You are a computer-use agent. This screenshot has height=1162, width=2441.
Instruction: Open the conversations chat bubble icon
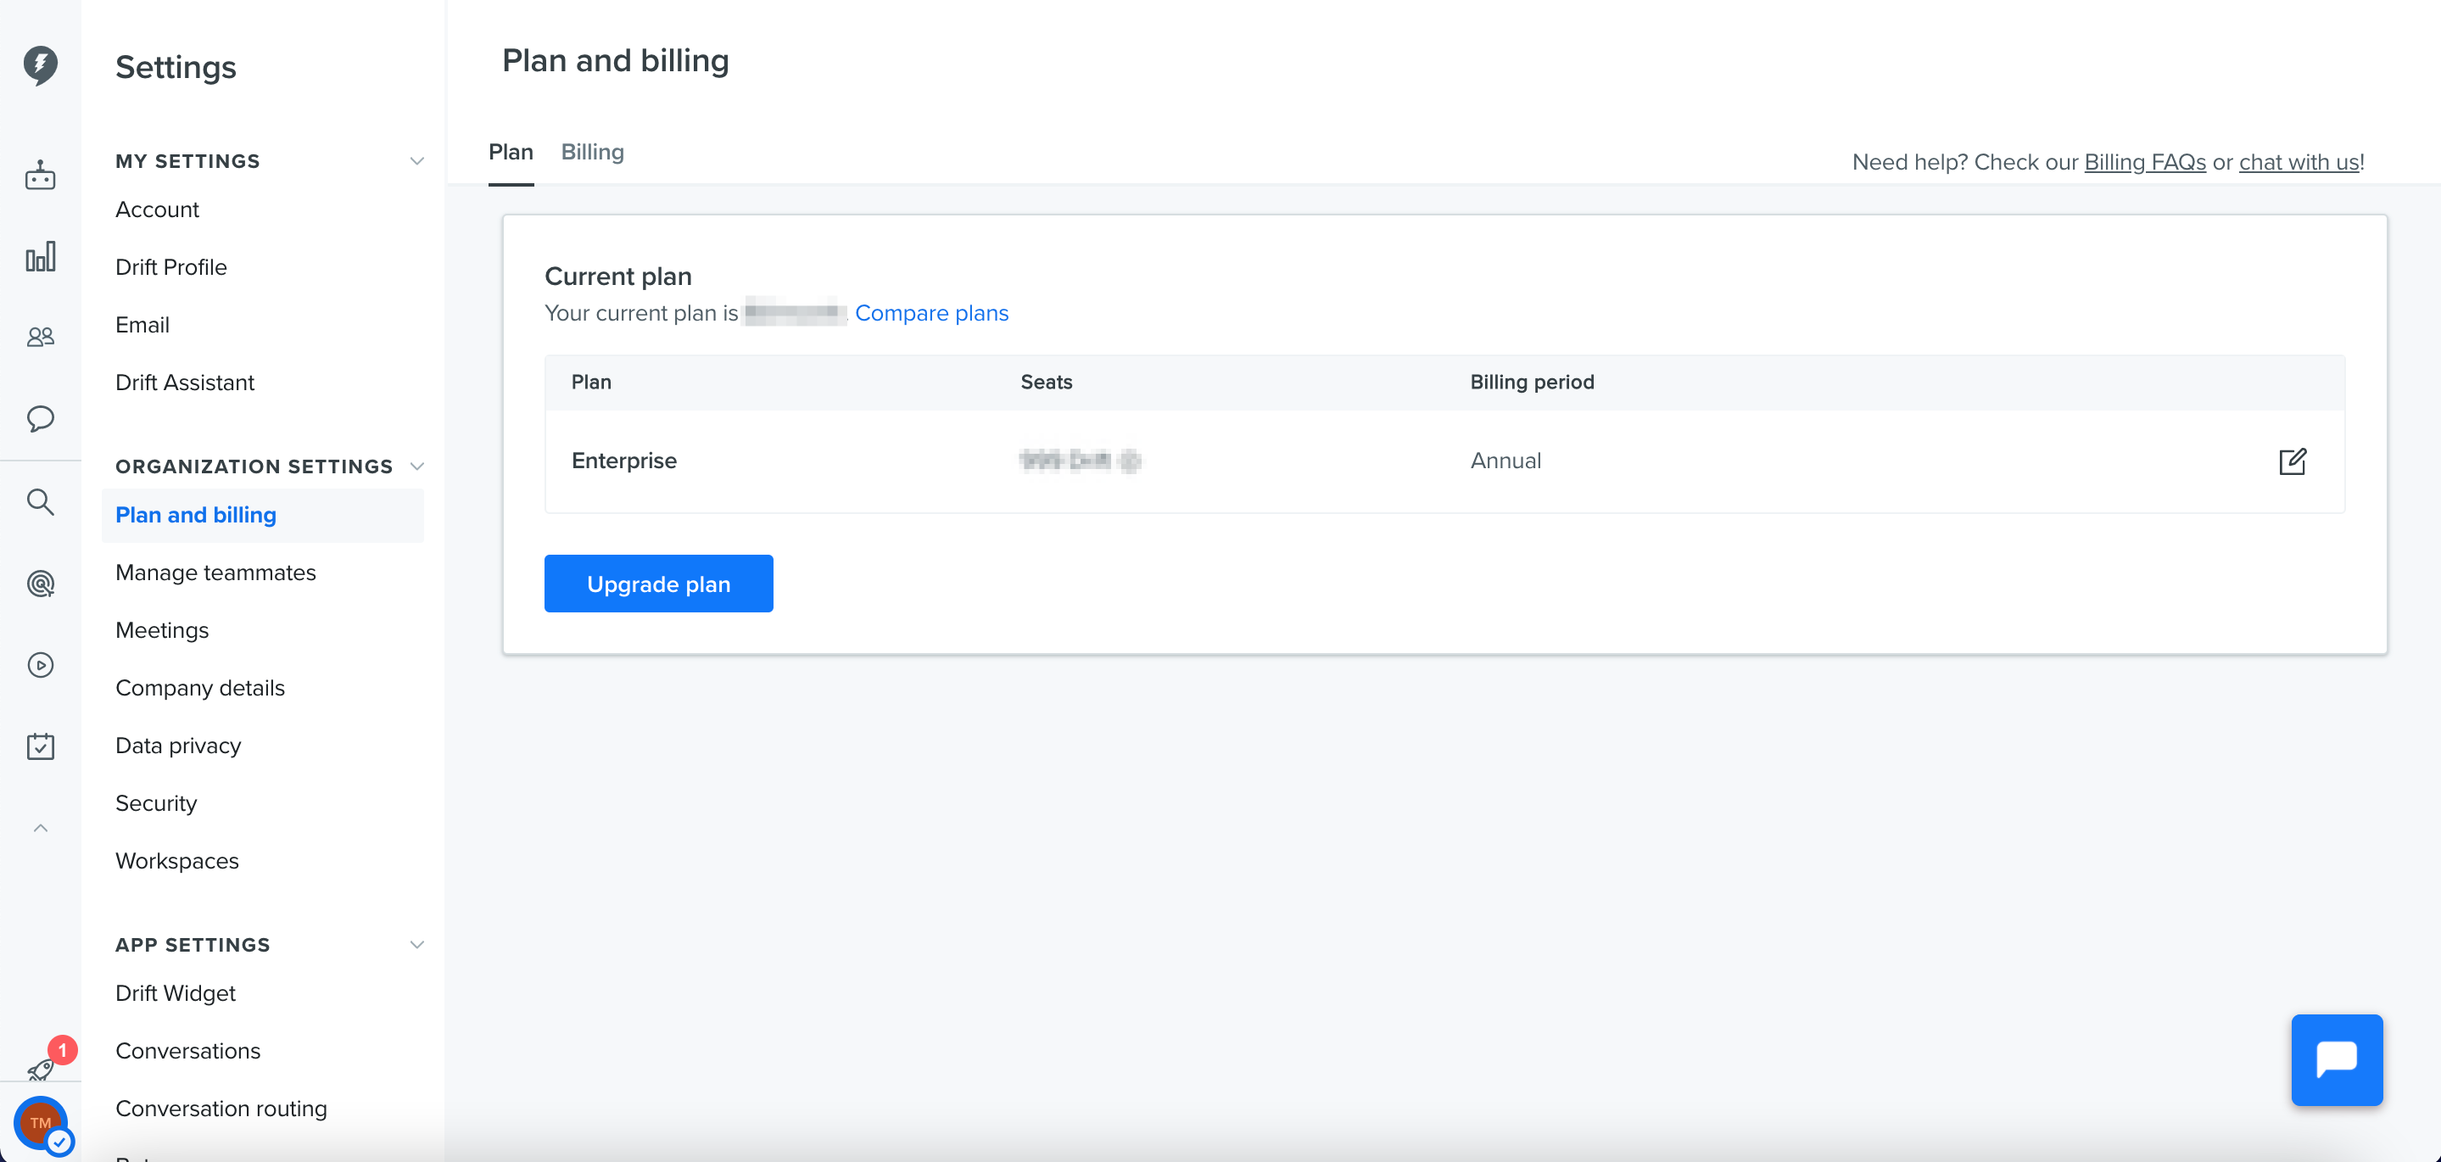tap(40, 418)
